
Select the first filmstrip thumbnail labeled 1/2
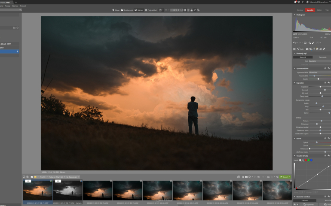coord(37,191)
